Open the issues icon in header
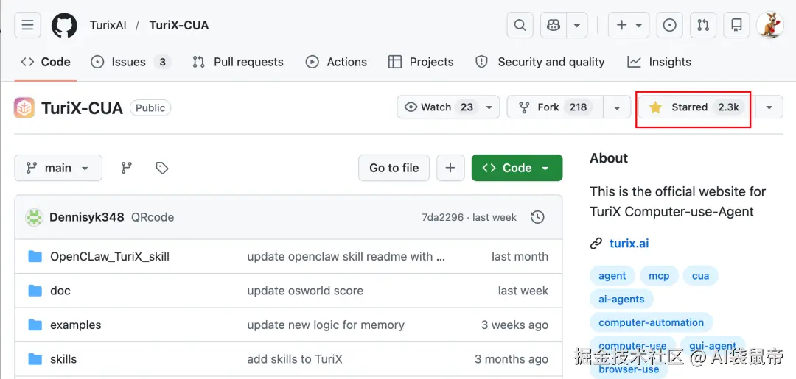Viewport: 796px width, 379px height. click(669, 25)
